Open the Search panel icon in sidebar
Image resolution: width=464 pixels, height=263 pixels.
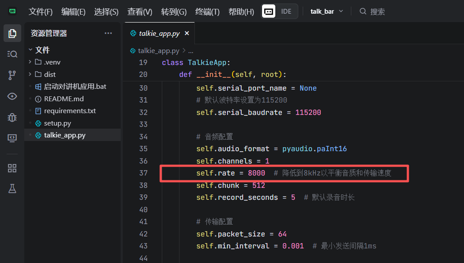(12, 54)
